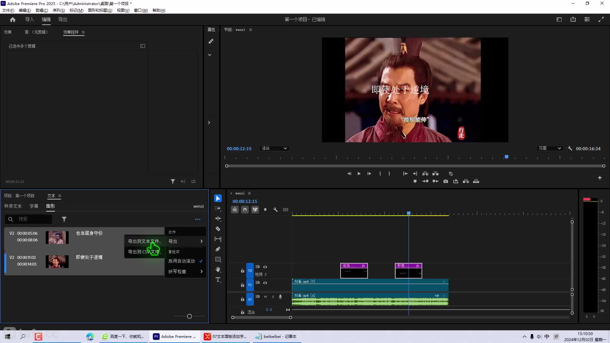The width and height of the screenshot is (610, 343).
Task: Expand properties panel down chevron
Action: click(x=210, y=55)
